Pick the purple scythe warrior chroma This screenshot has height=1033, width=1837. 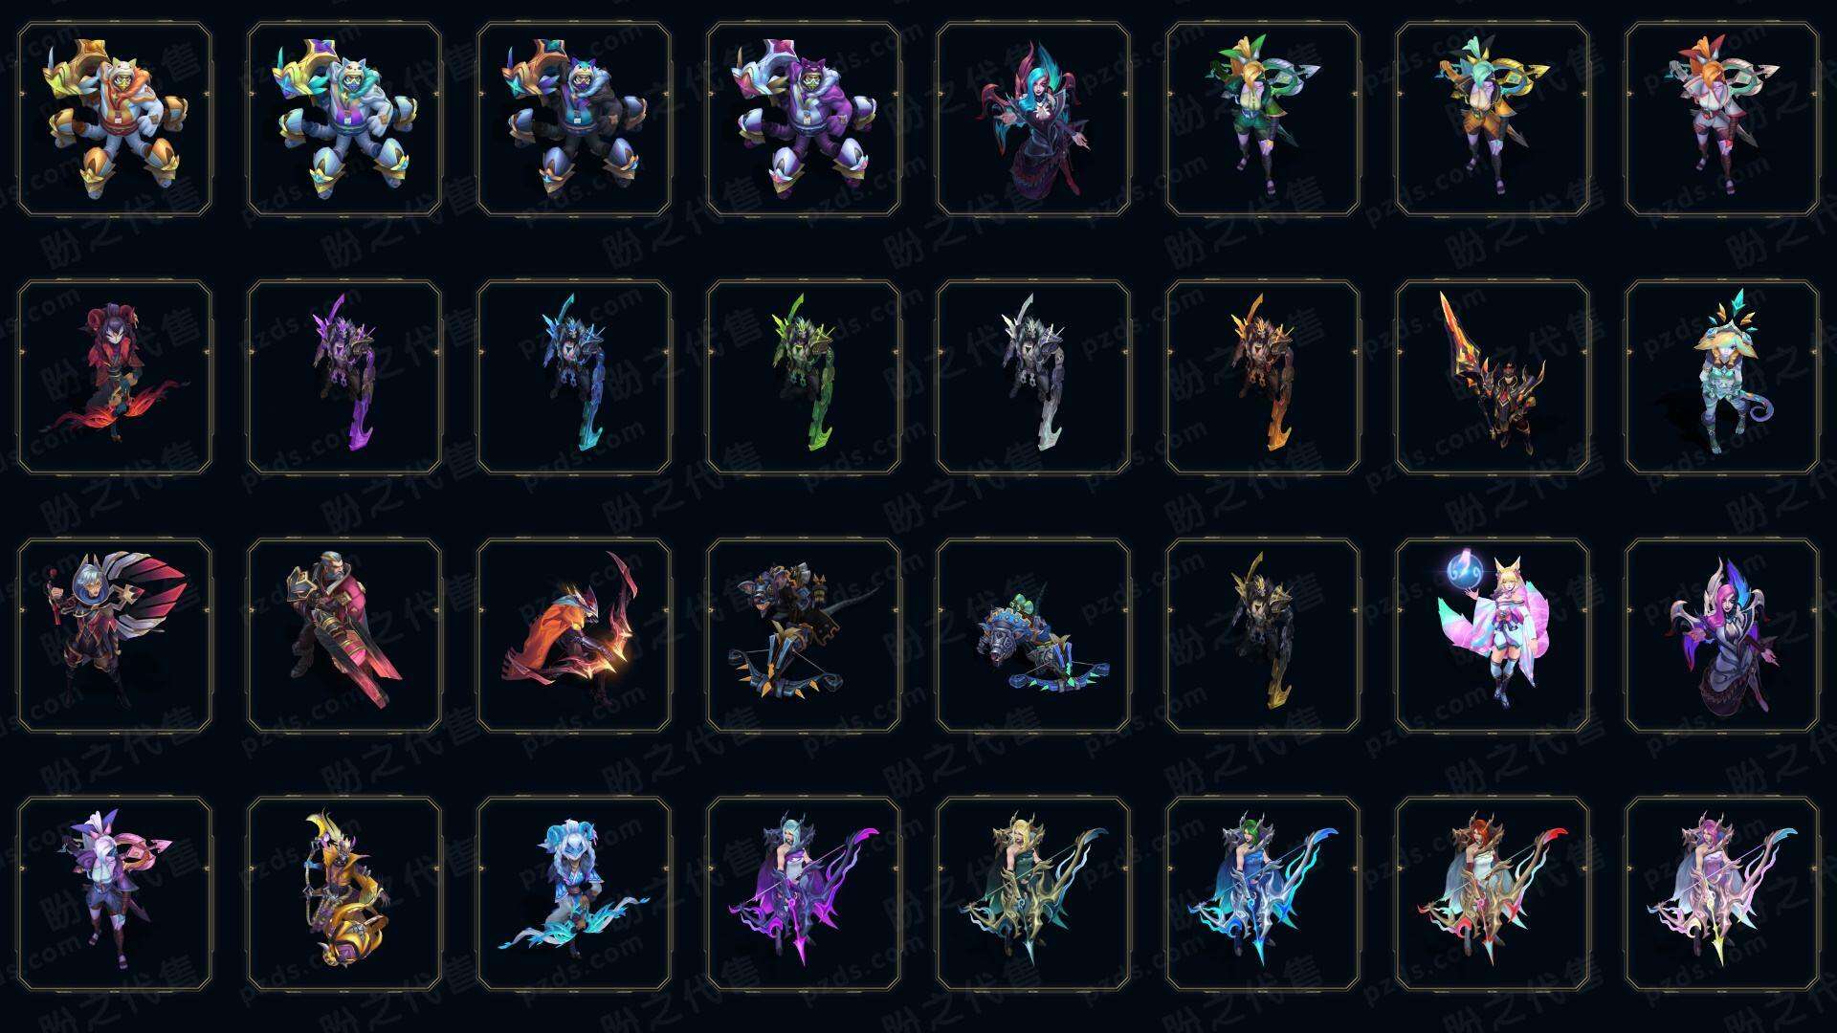click(344, 377)
